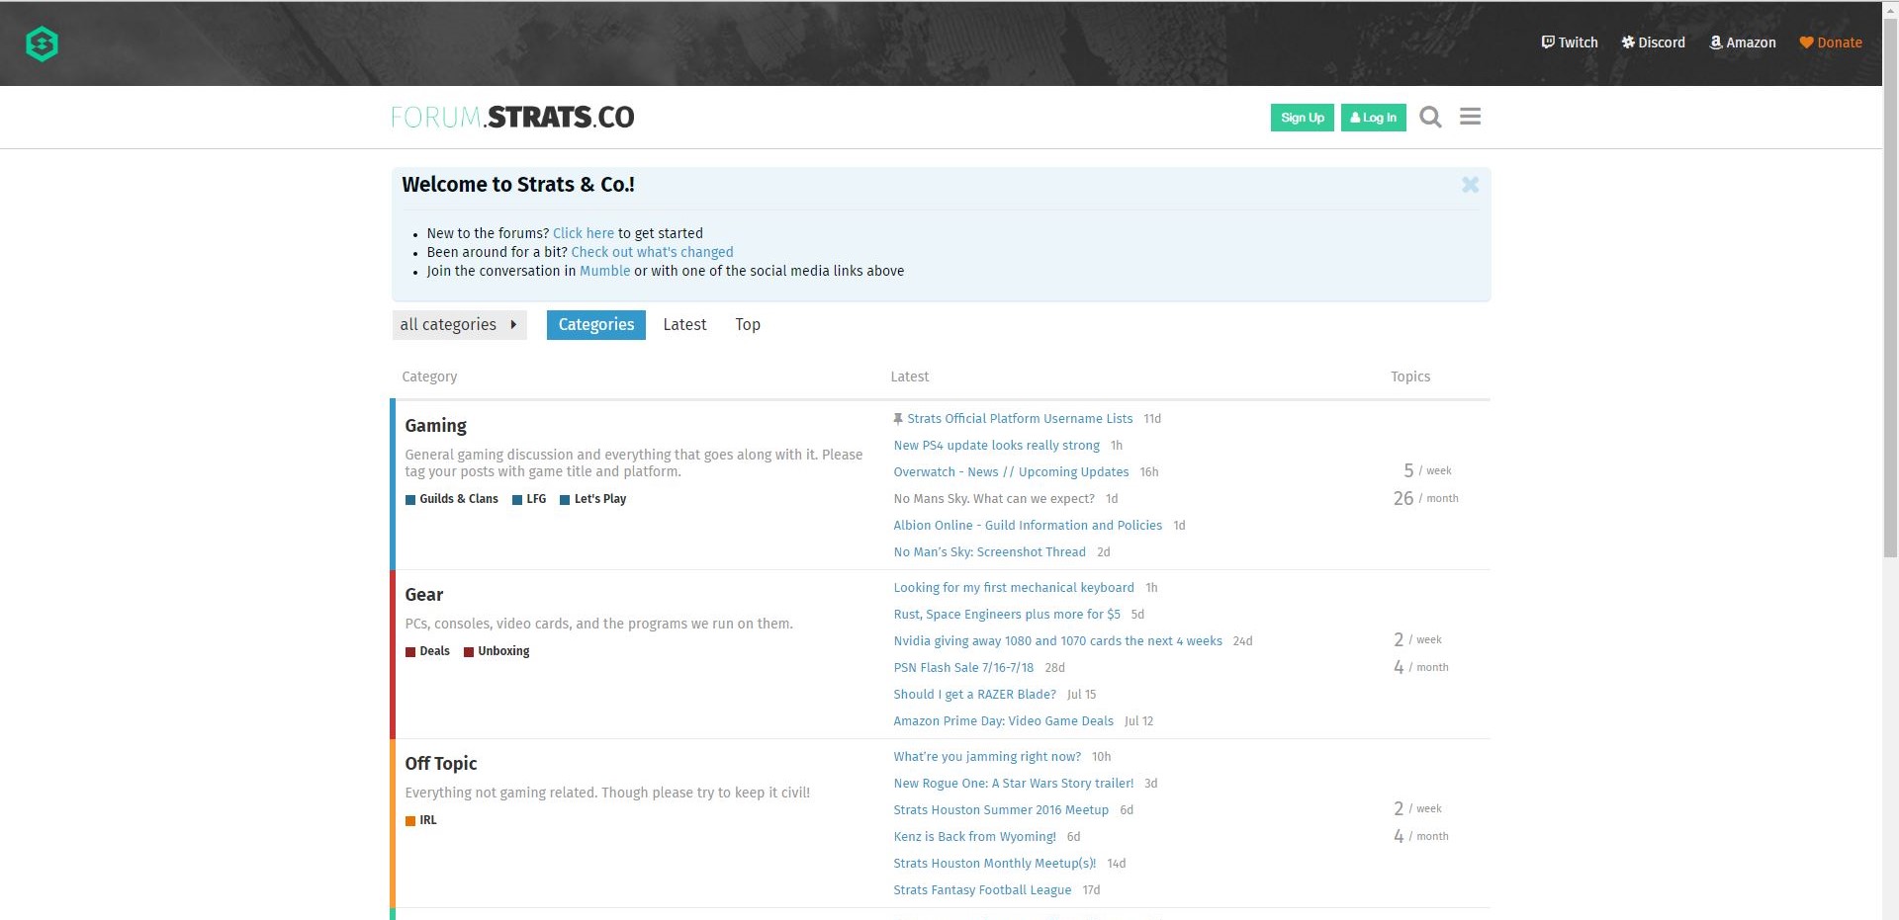Open Strats Fantasy Football League topic

click(982, 890)
